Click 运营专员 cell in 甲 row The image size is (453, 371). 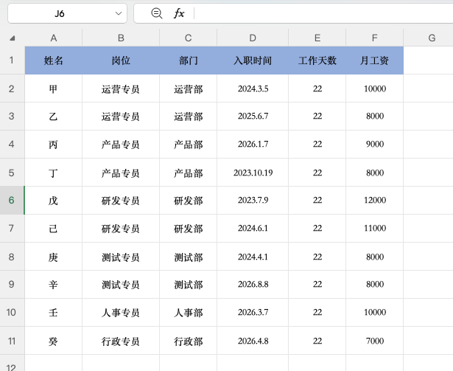click(121, 89)
